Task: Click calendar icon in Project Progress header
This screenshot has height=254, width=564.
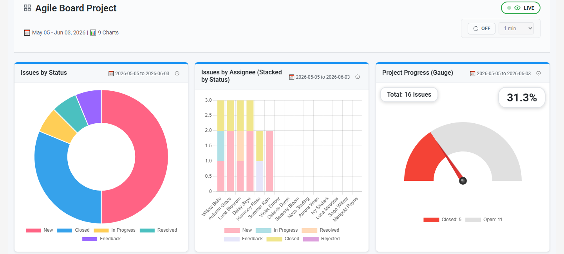Action: (x=472, y=74)
